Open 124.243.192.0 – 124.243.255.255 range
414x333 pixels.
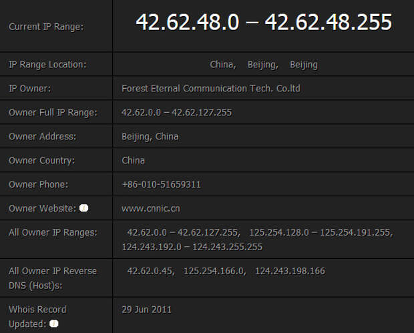tap(192, 247)
